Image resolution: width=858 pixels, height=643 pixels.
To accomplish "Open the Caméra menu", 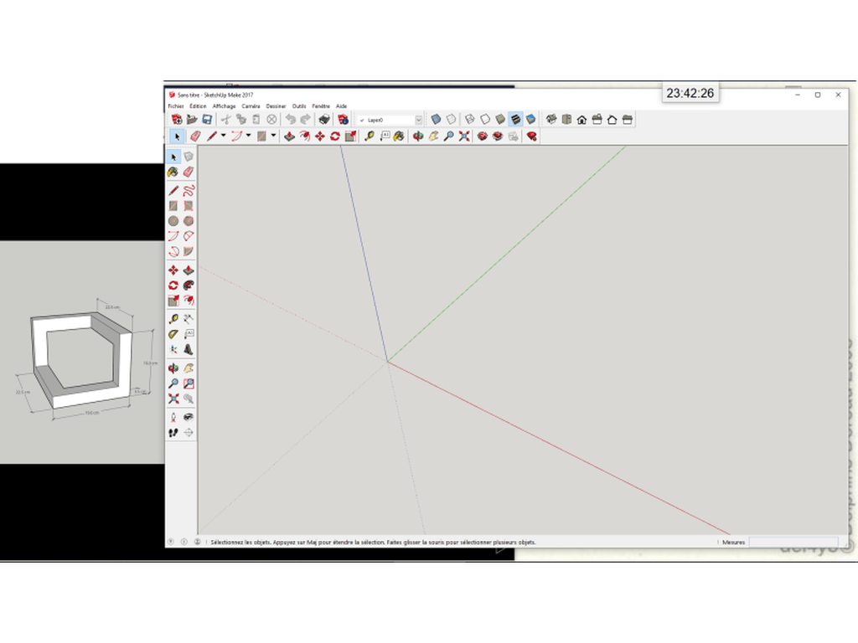I will click(251, 106).
